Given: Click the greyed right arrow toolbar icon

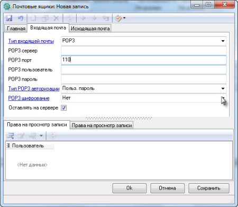Looking at the screenshot, I should [94, 18].
